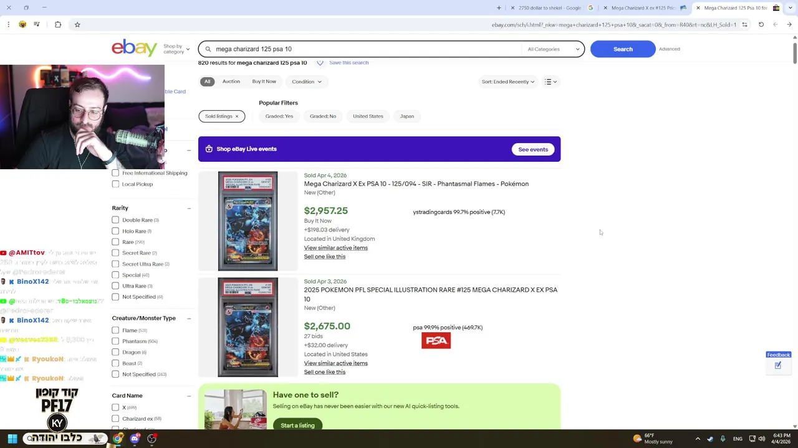798x448 pixels.
Task: Click the PSA seller logo
Action: pos(436,340)
